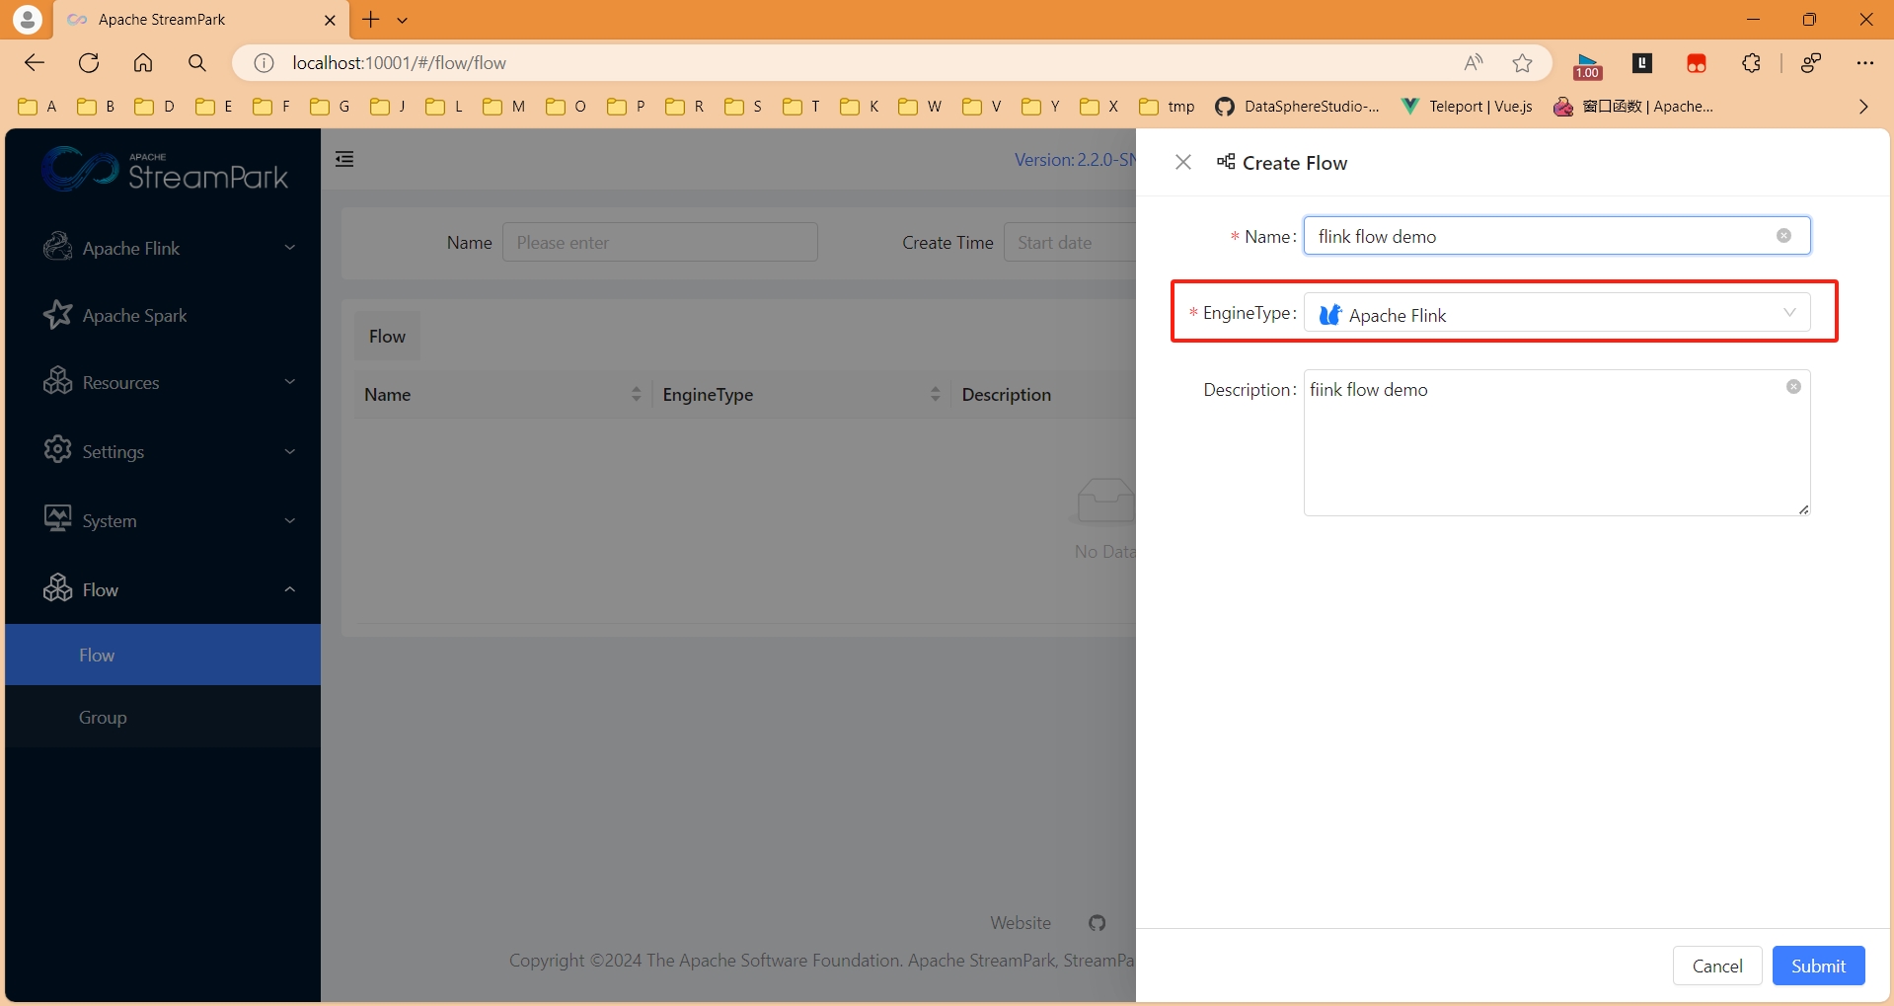
Task: Clear the Description text with the clear icon
Action: (1793, 387)
